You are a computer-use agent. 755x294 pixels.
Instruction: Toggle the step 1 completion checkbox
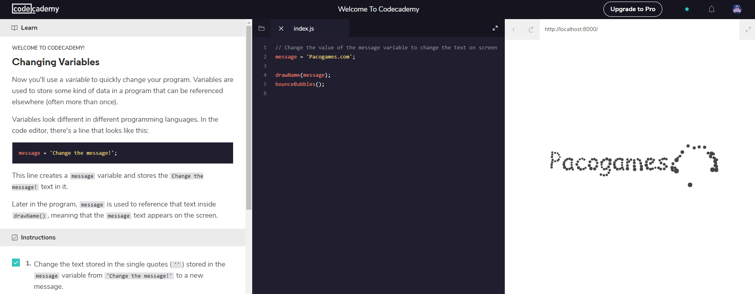click(x=16, y=263)
